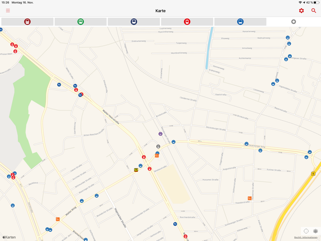Toggle the navy bus filter
Screen dimensions: 321x241
[x=134, y=22]
